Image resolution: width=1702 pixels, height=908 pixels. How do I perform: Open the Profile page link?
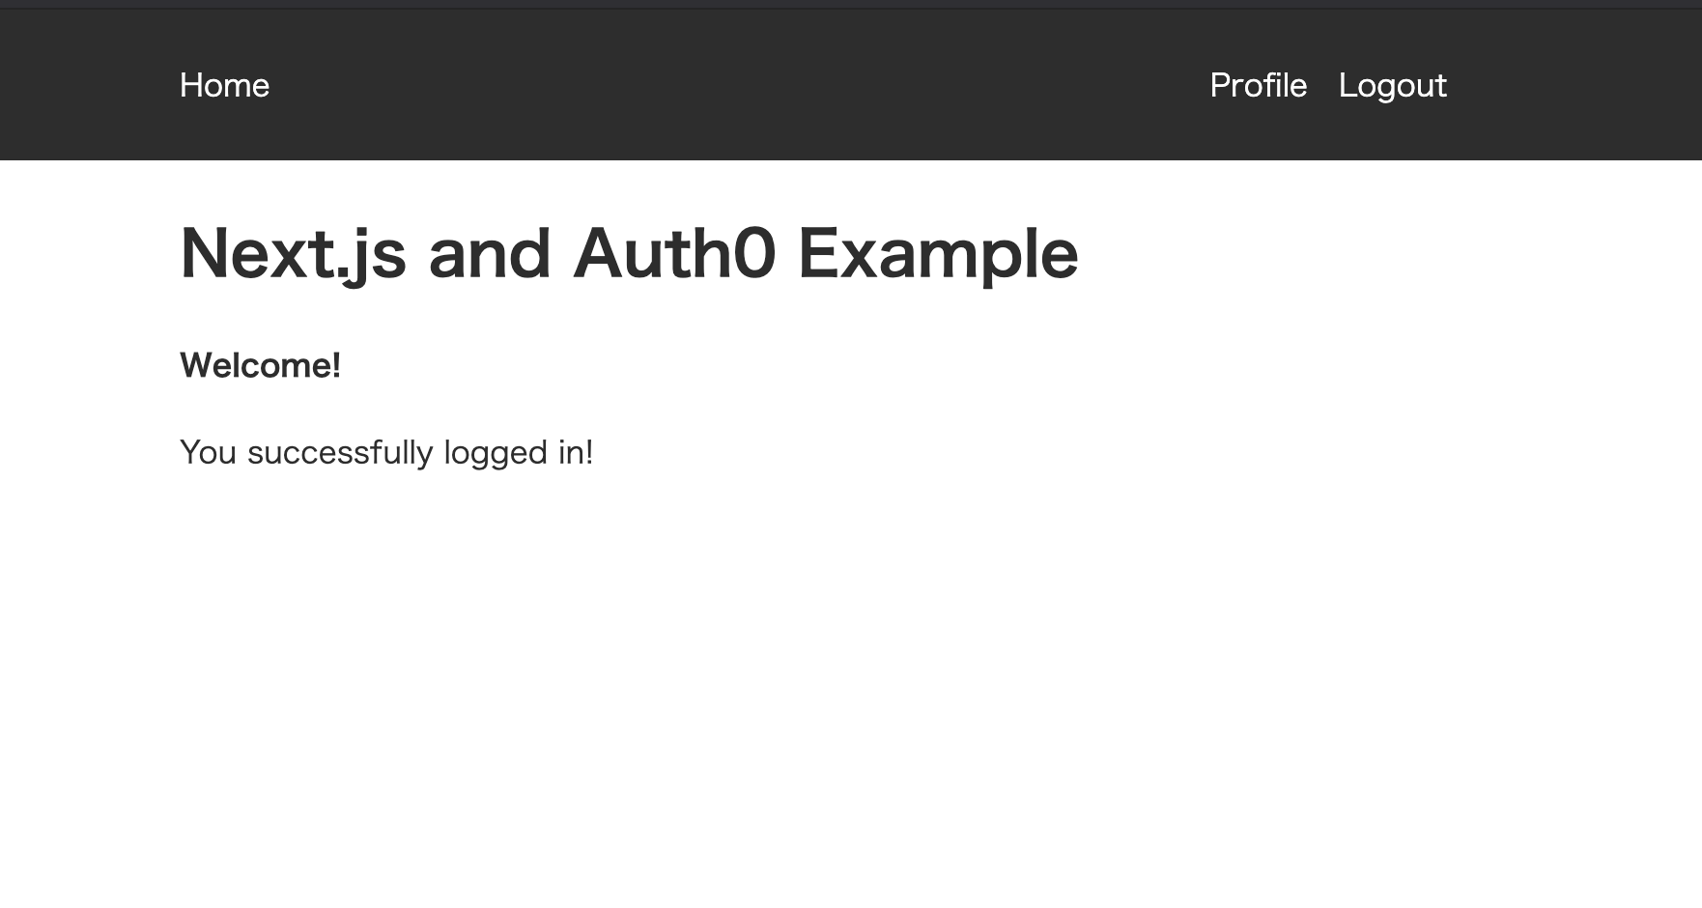(x=1258, y=85)
